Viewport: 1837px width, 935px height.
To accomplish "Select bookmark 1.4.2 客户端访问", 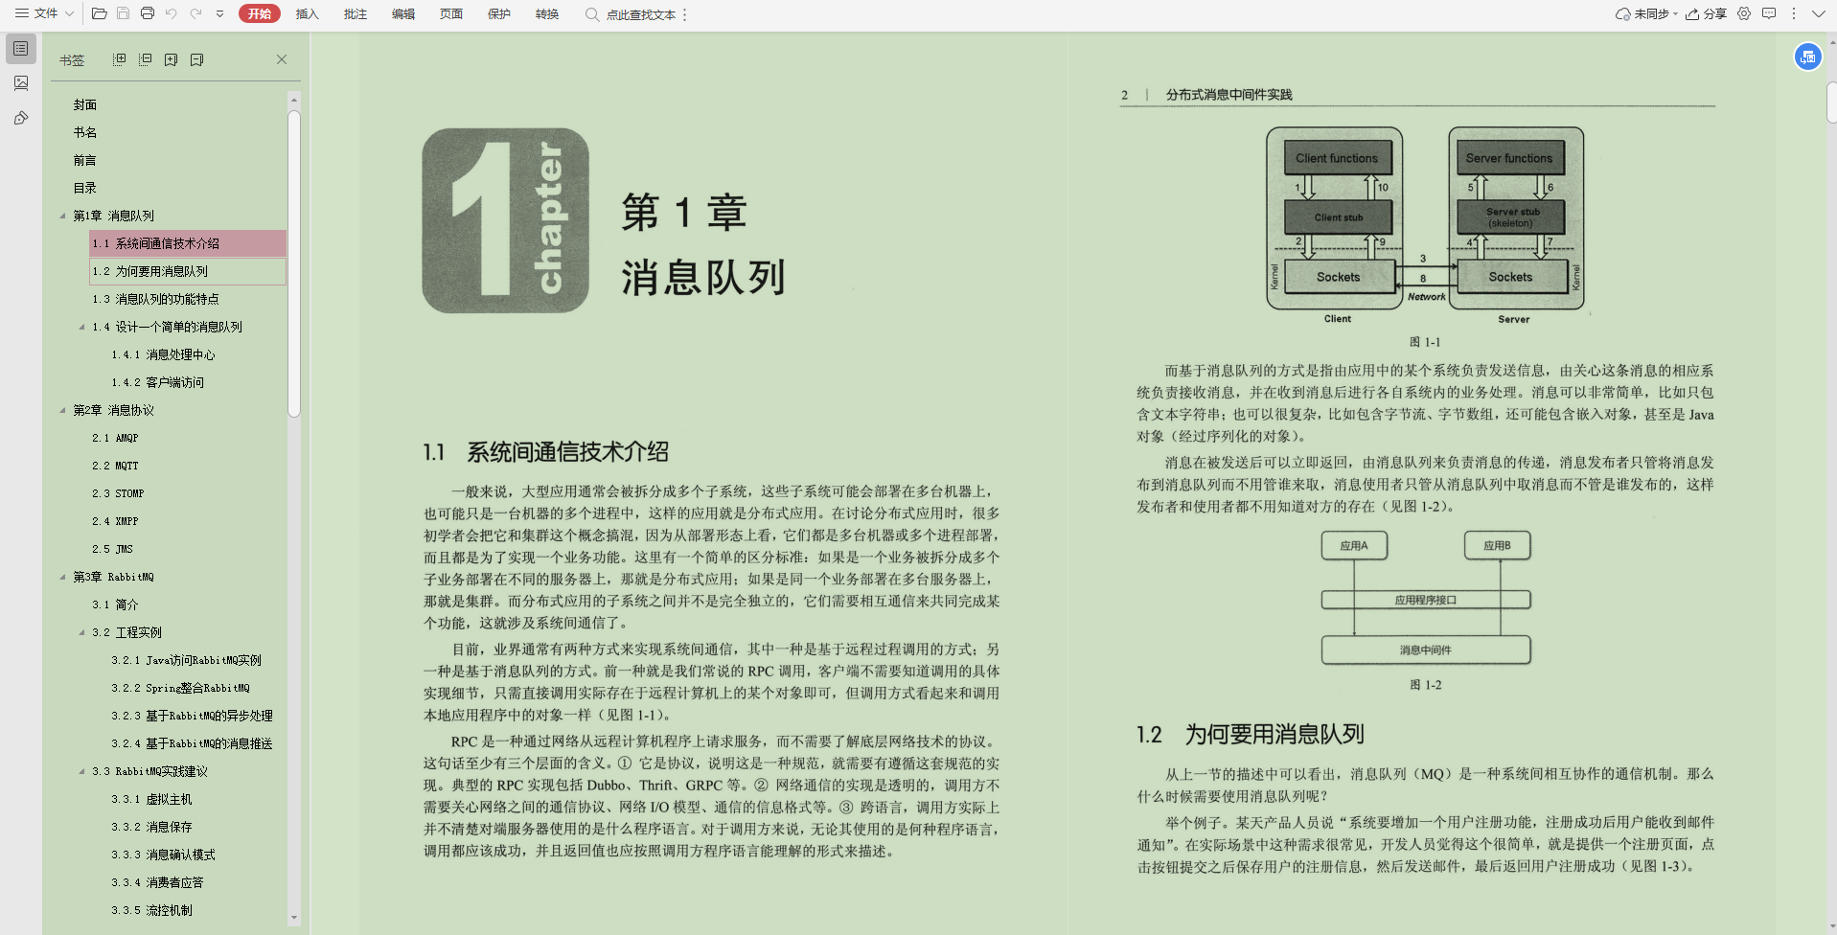I will (157, 382).
